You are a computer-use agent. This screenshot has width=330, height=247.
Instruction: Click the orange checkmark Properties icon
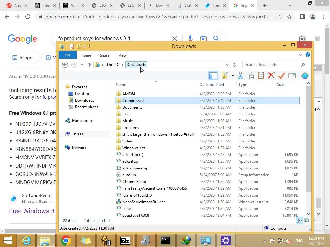[281, 76]
